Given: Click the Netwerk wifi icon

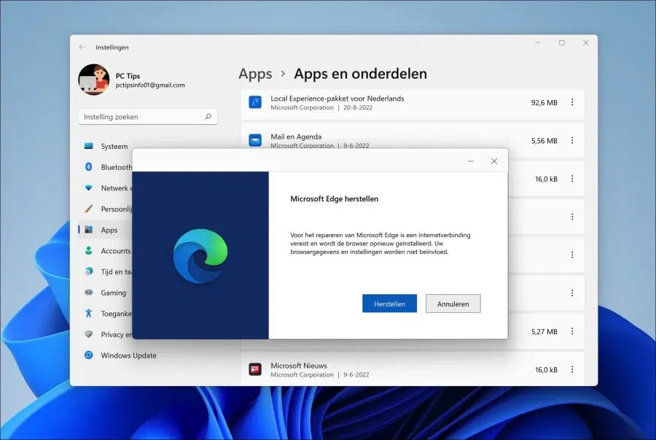Looking at the screenshot, I should pyautogui.click(x=89, y=188).
